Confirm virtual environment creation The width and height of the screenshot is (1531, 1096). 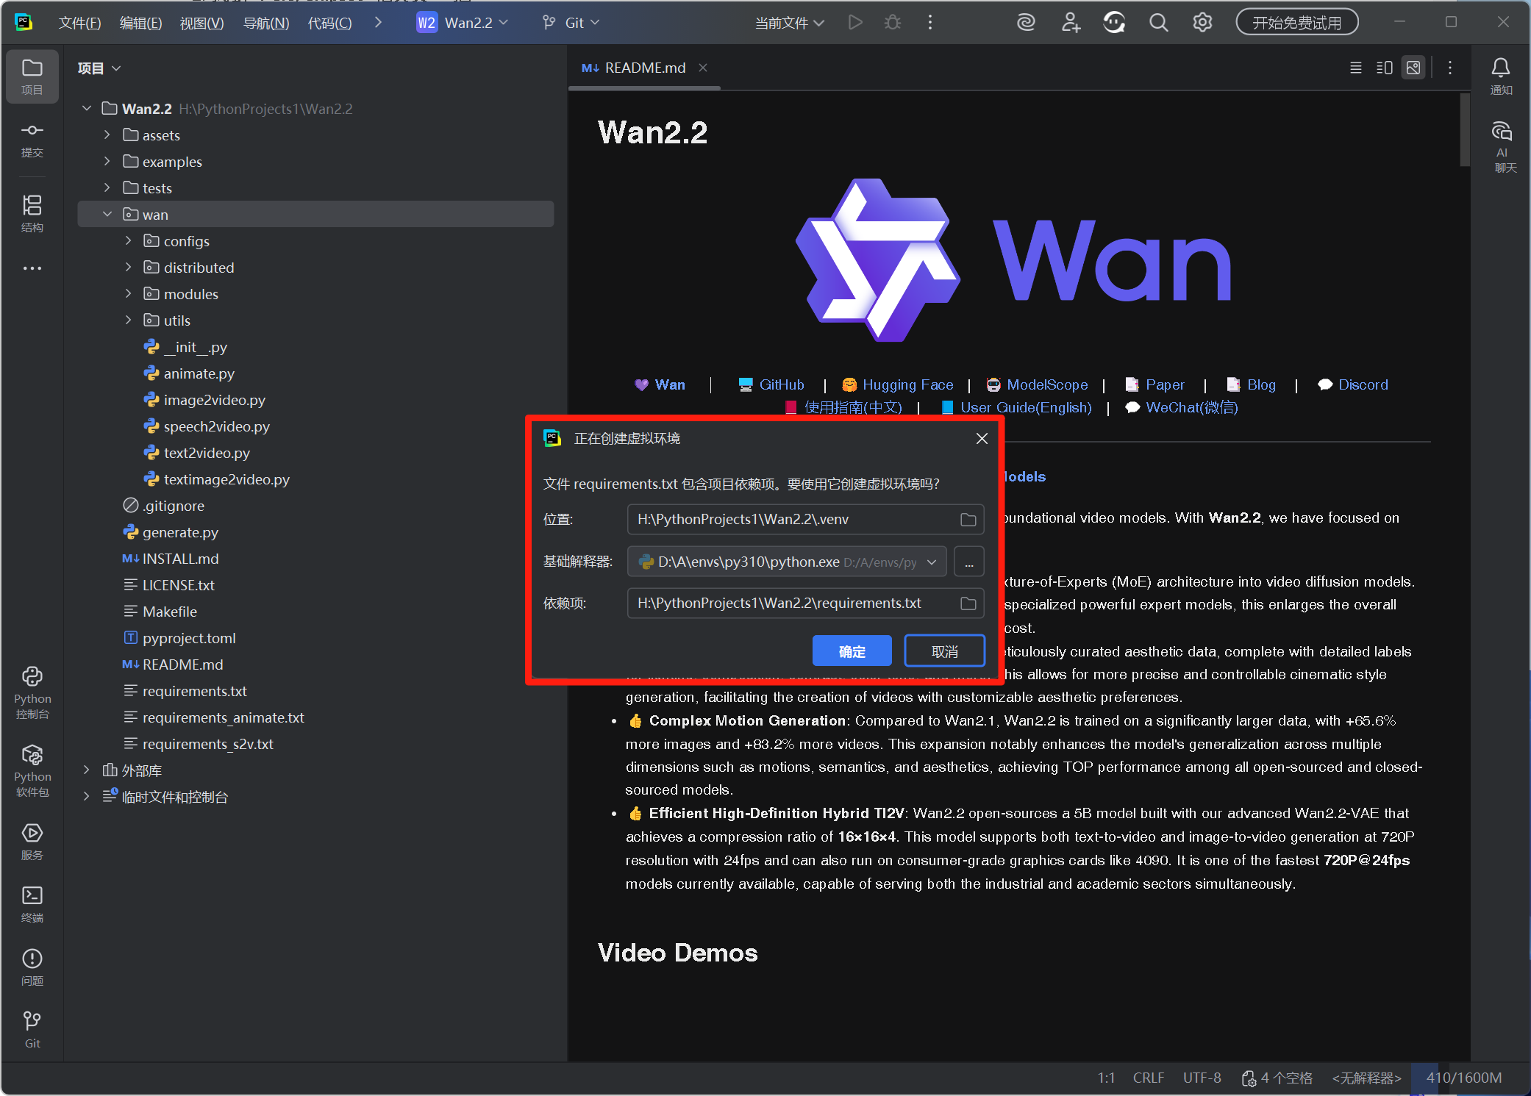[x=852, y=651]
